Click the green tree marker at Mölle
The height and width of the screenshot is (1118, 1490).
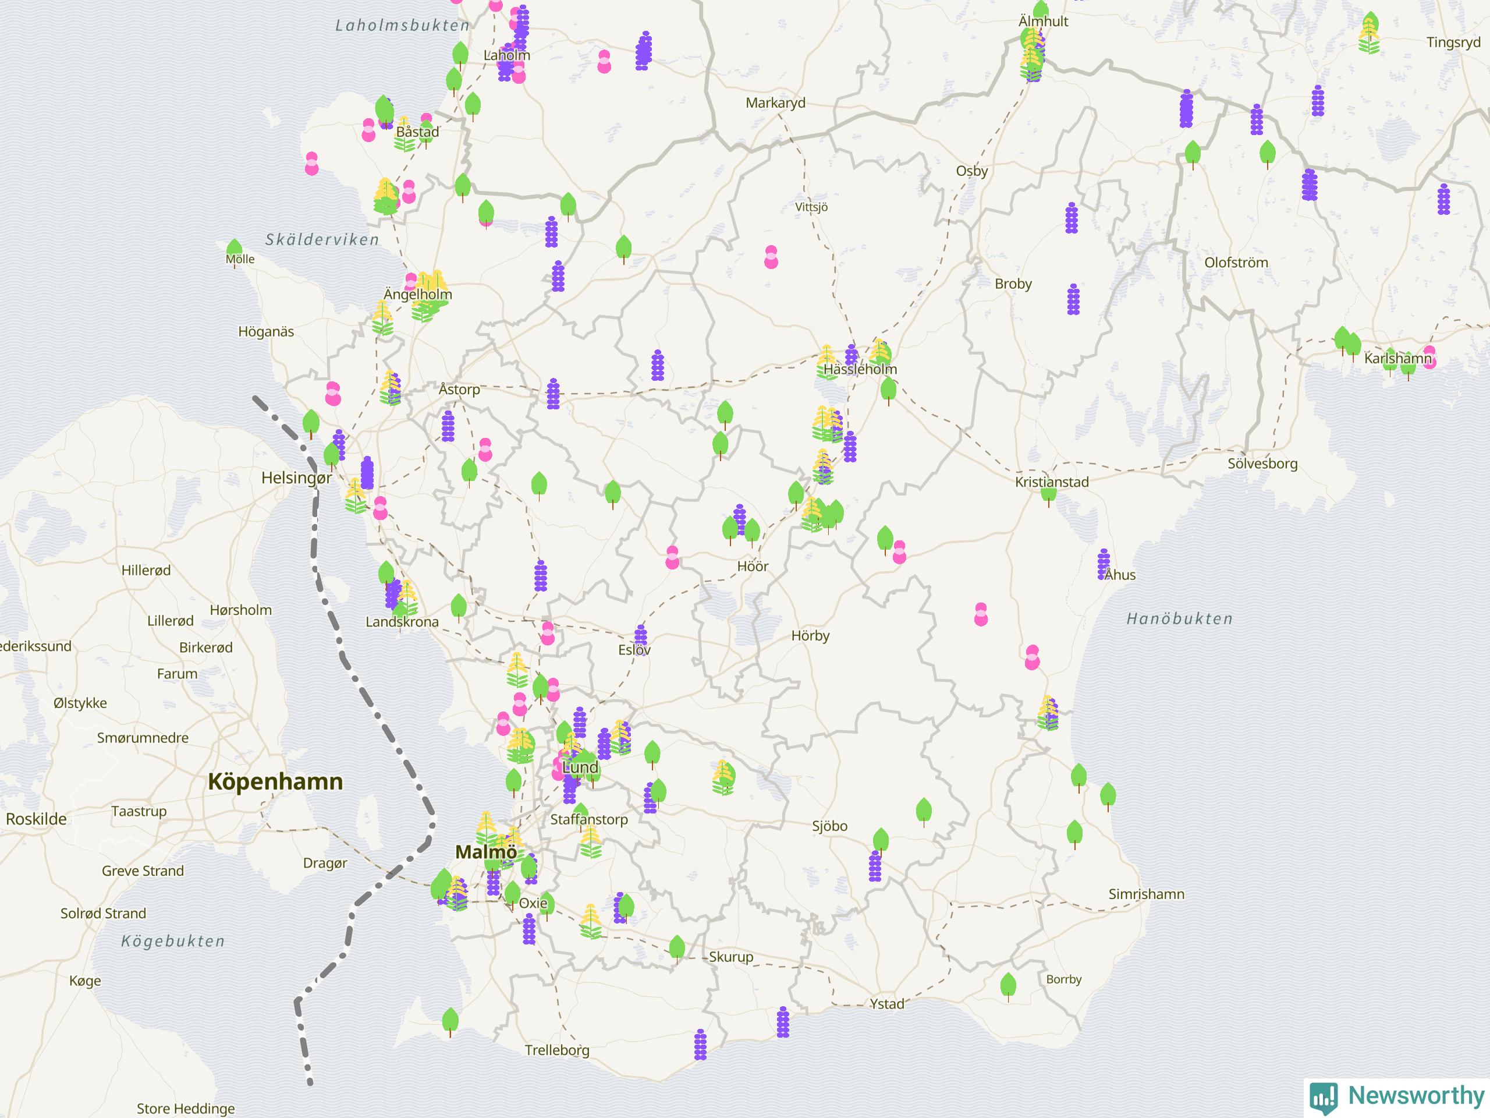tap(235, 253)
